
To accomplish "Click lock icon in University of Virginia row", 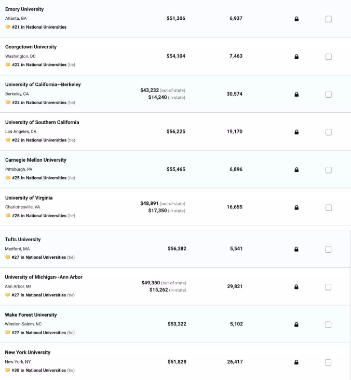I will 296,207.
